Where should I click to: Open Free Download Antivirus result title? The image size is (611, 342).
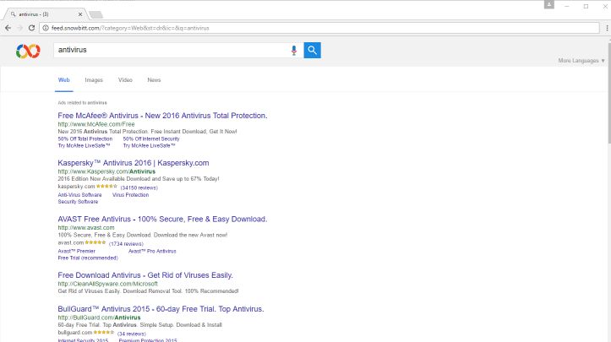click(145, 275)
